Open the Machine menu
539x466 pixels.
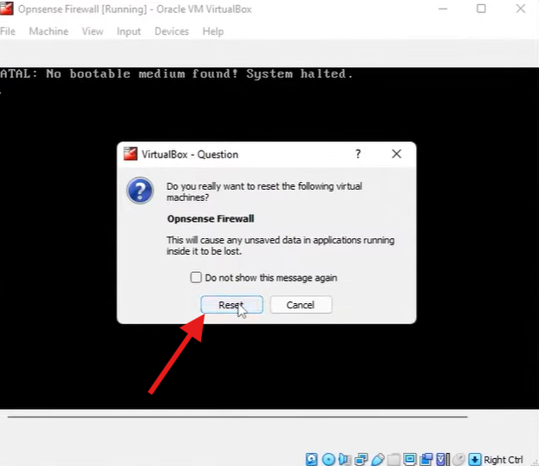(x=49, y=31)
